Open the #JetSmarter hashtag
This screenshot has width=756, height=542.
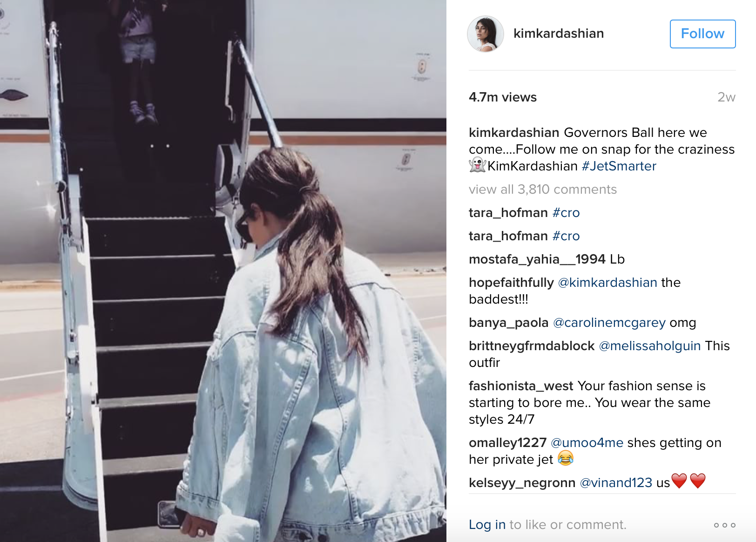point(619,166)
